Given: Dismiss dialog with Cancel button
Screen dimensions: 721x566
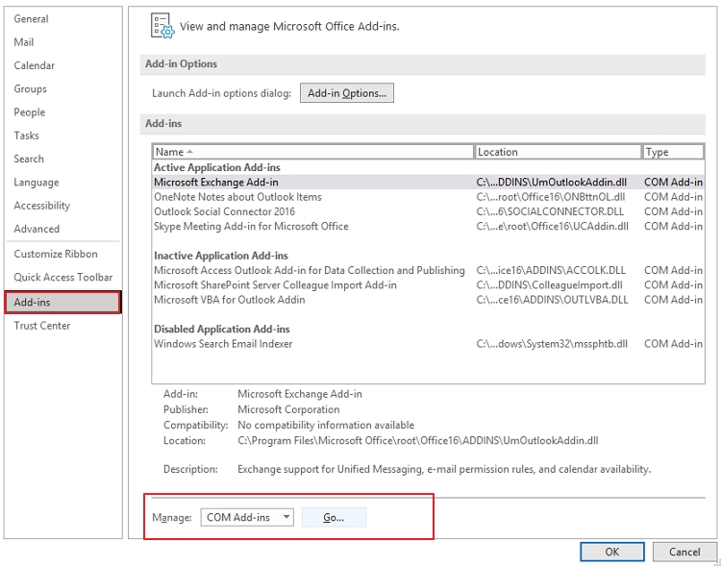Looking at the screenshot, I should click(684, 552).
